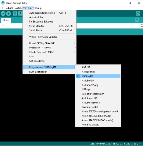Image resolution: width=143 pixels, height=146 pixels.
Task: Expand the Board ATtiny24/44/84 submenu
Action: [49, 43]
